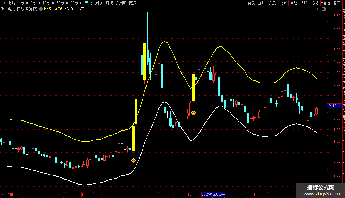Click the 10.00 price axis label

click(x=336, y=164)
